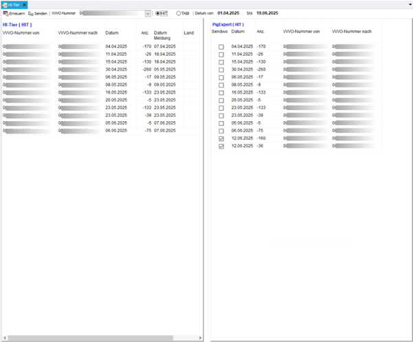This screenshot has width=413, height=342.
Task: Open the VVO-Nummer dropdown arrow
Action: point(148,13)
